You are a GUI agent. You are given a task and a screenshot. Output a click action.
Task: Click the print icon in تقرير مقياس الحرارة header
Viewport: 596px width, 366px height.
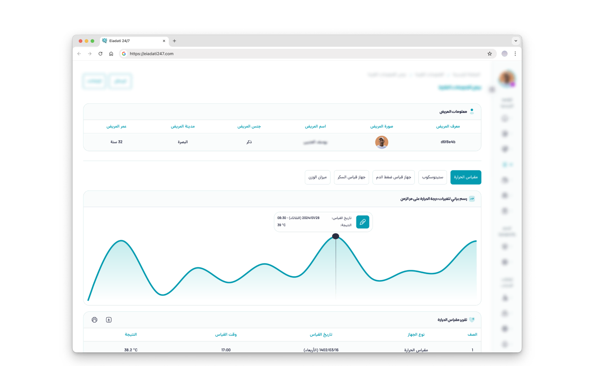94,320
